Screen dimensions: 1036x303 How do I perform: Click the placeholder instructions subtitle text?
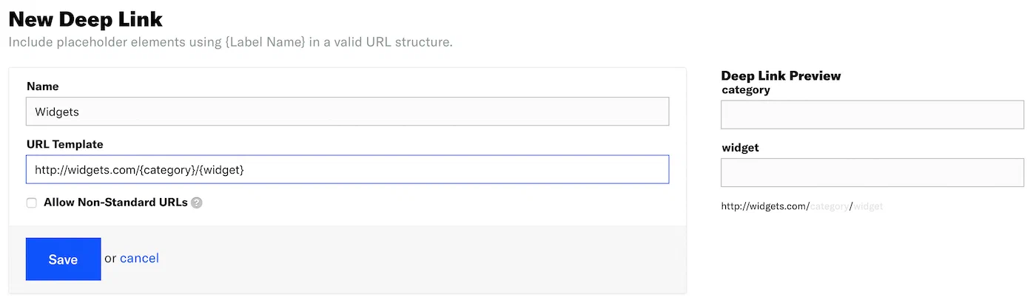230,42
